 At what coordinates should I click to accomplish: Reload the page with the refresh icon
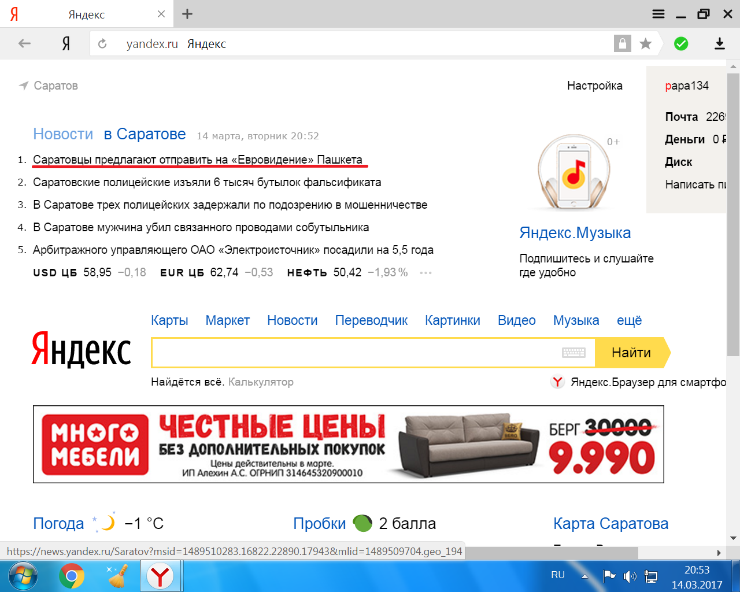coord(102,43)
